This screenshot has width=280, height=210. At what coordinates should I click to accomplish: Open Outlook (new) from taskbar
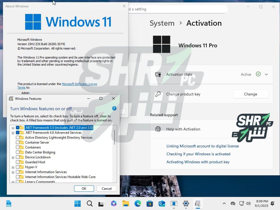pos(162,203)
